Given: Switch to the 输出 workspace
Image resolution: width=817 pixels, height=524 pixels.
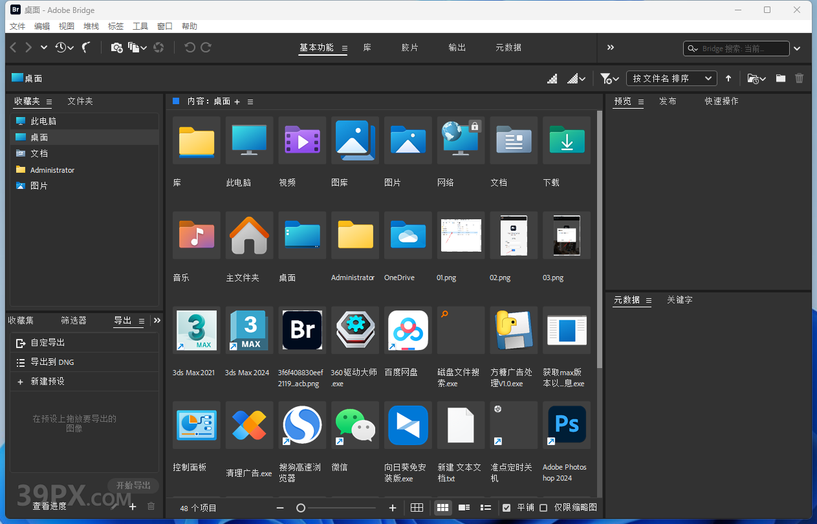Looking at the screenshot, I should coord(457,47).
